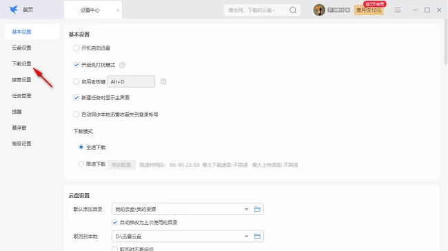Toggle 开启免打扰模式 checkbox
448x251 pixels.
pyautogui.click(x=76, y=65)
